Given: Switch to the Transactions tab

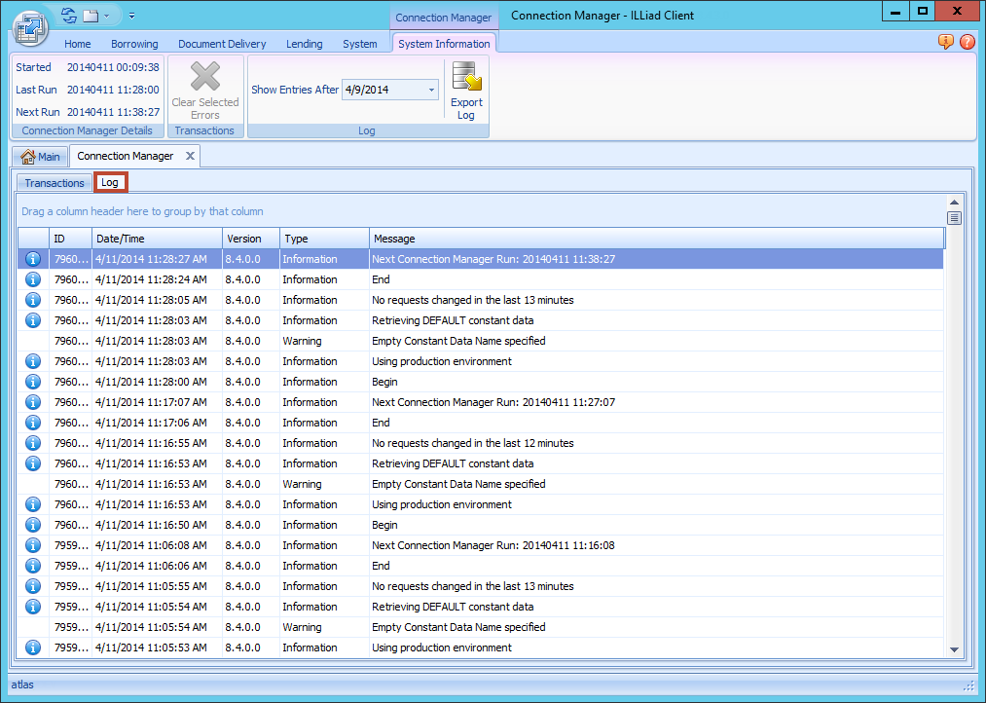Looking at the screenshot, I should tap(54, 182).
